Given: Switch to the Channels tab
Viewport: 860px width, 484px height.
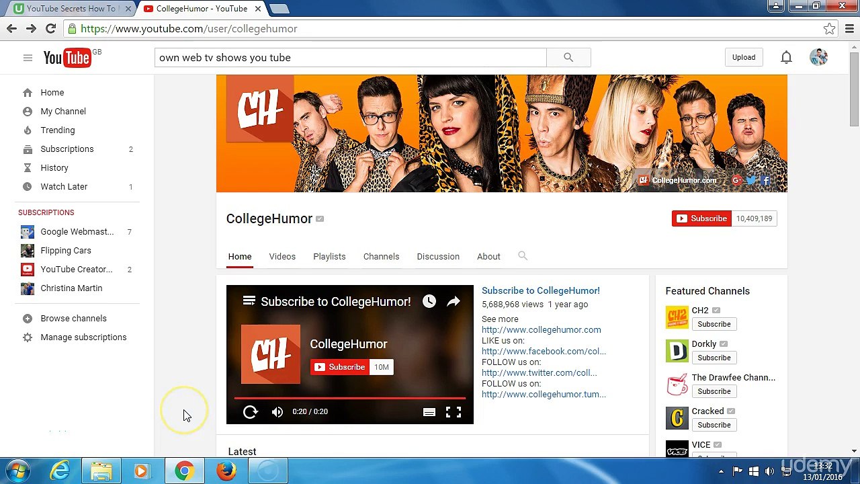Looking at the screenshot, I should pyautogui.click(x=381, y=256).
